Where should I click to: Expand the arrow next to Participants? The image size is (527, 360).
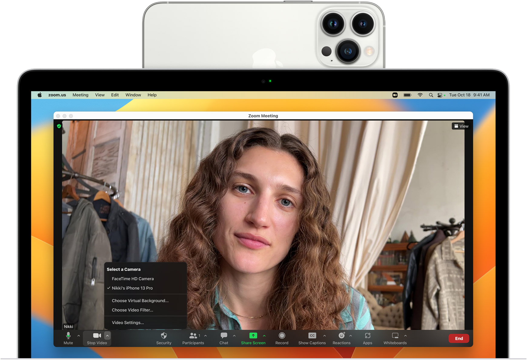coord(206,336)
